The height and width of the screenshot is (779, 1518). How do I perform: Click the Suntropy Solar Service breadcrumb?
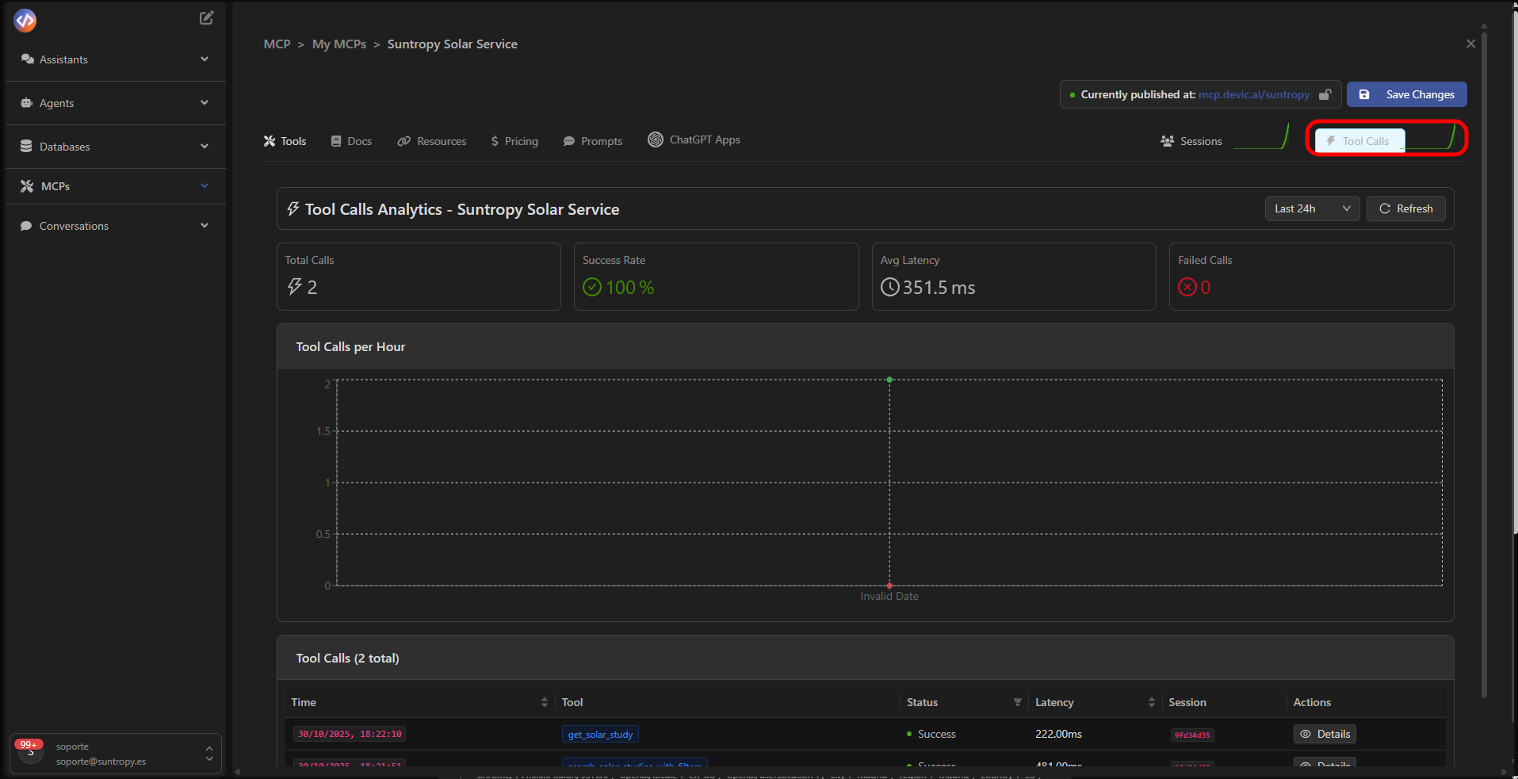452,44
